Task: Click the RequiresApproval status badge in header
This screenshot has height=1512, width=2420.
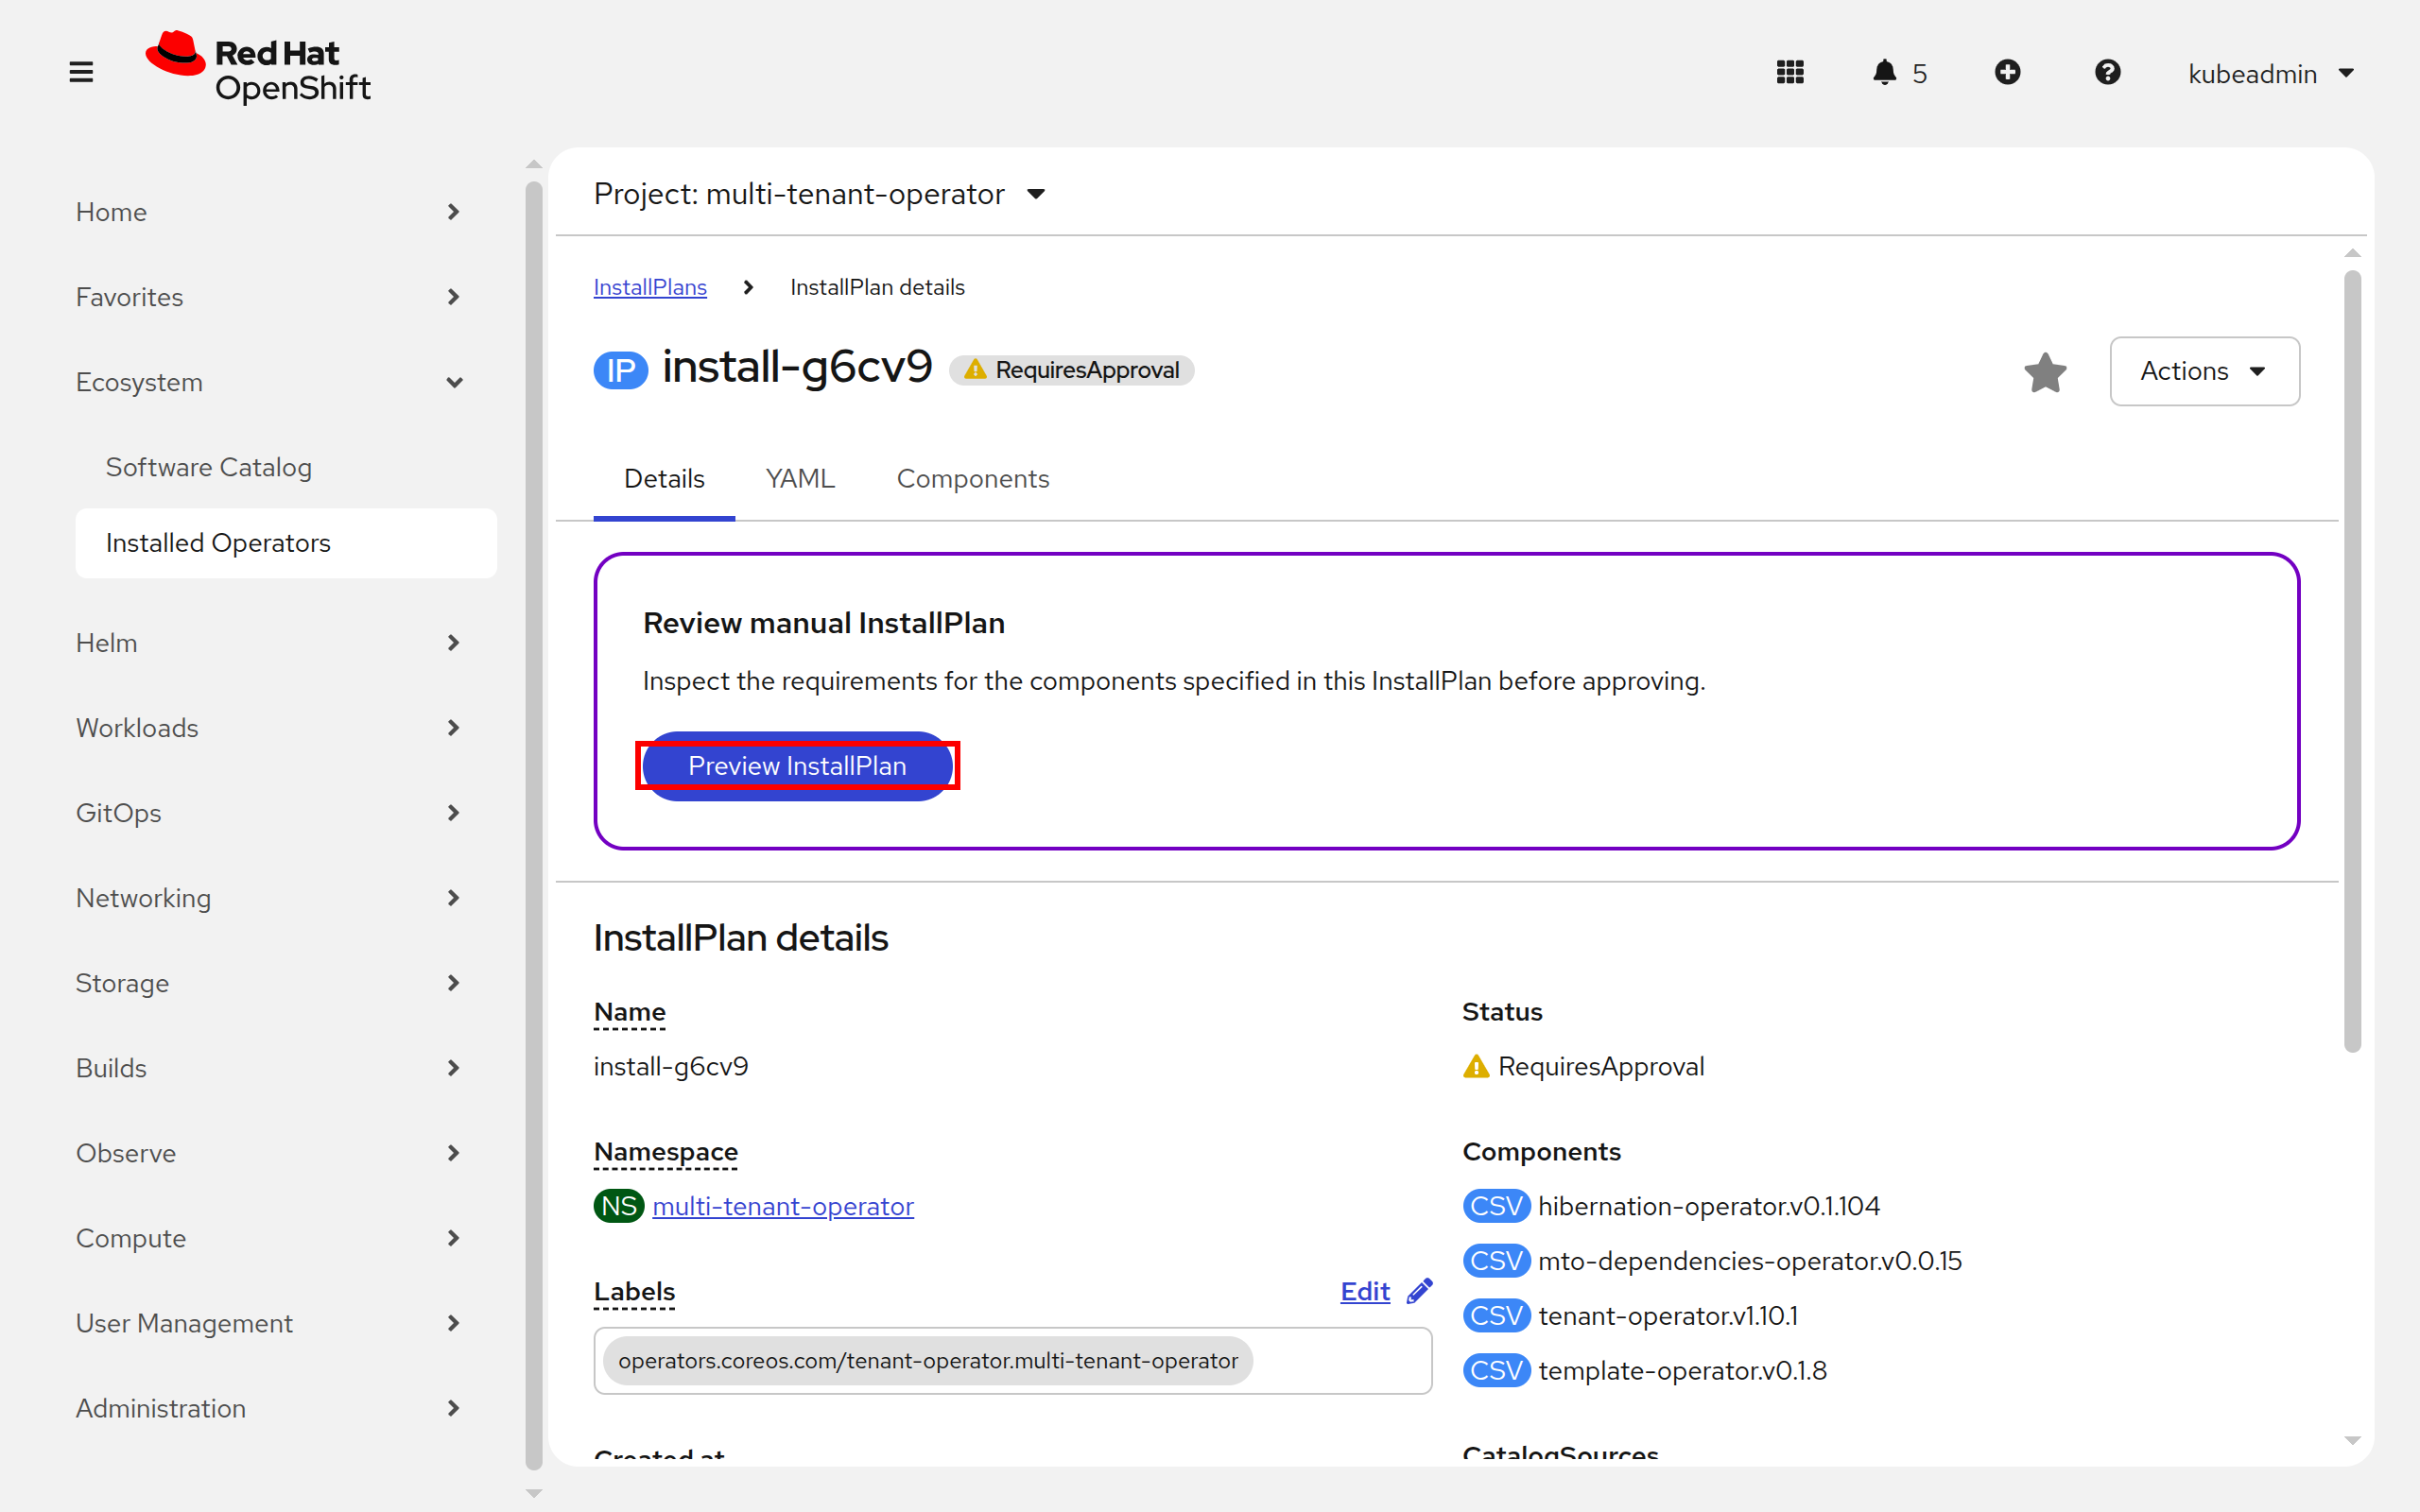Action: point(1071,370)
